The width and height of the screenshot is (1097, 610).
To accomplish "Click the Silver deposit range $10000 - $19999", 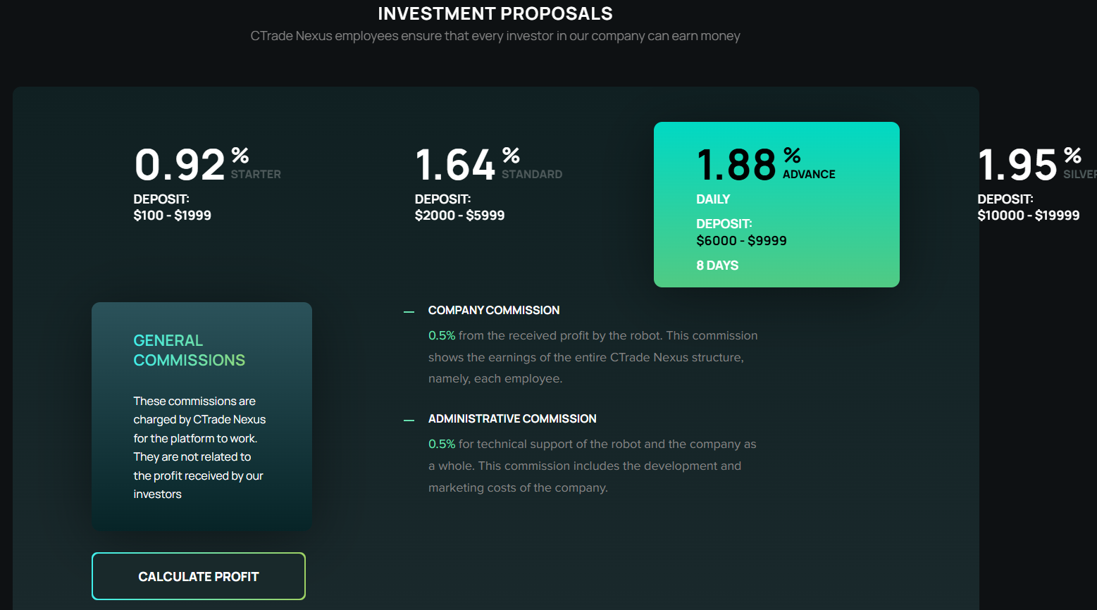I will (1028, 216).
